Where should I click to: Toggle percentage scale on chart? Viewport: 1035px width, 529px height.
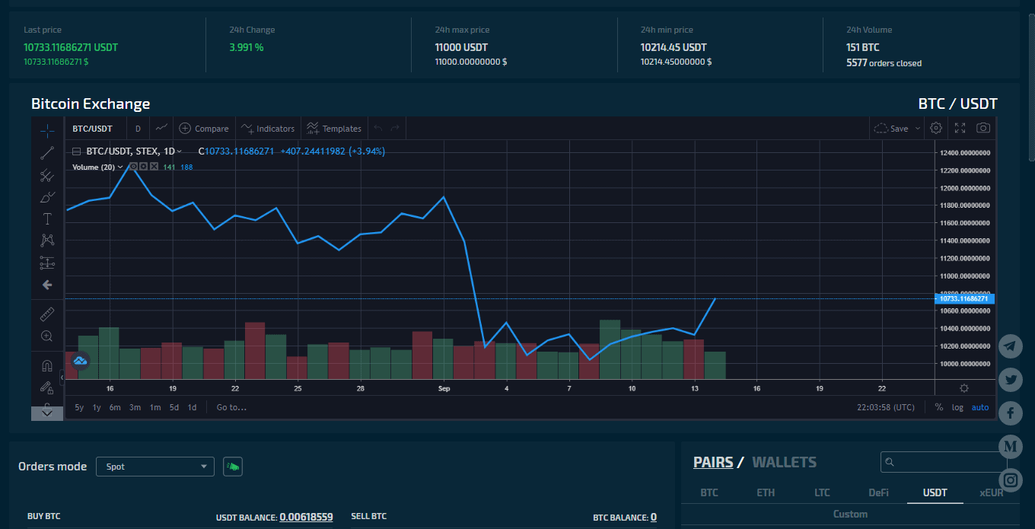[939, 408]
